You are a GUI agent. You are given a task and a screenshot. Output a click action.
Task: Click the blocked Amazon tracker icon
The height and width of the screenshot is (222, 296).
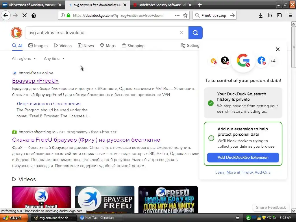point(225,61)
